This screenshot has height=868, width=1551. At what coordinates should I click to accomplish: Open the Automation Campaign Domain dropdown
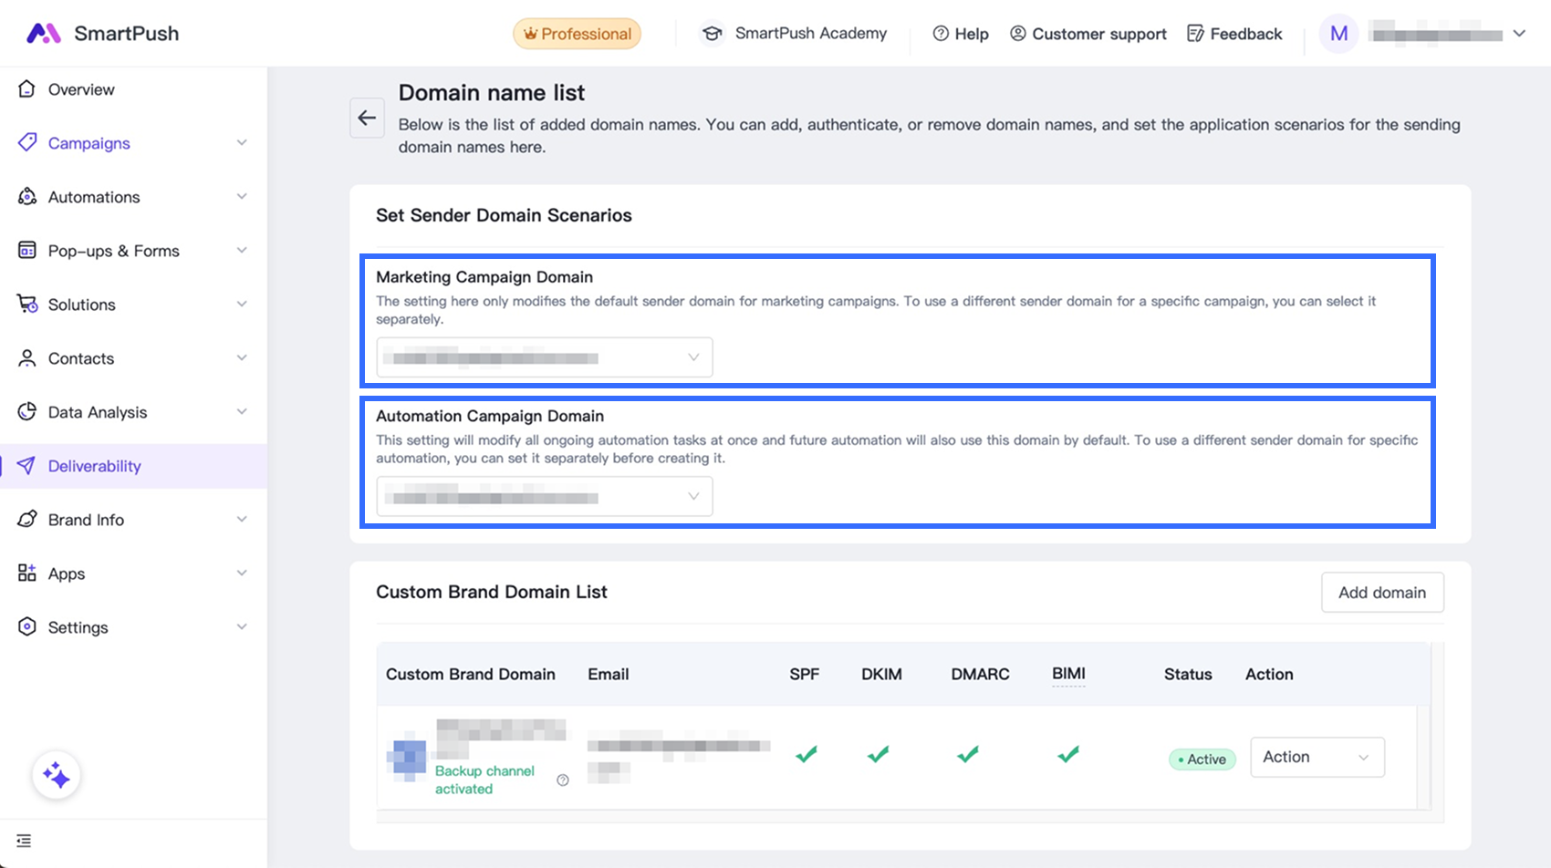pos(545,497)
